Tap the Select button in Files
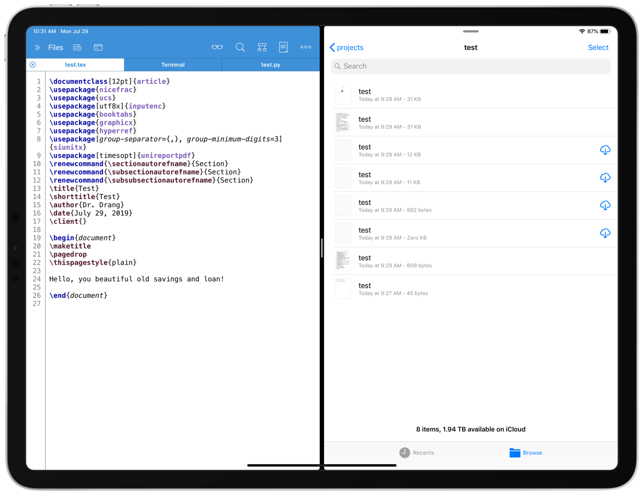 coord(598,48)
